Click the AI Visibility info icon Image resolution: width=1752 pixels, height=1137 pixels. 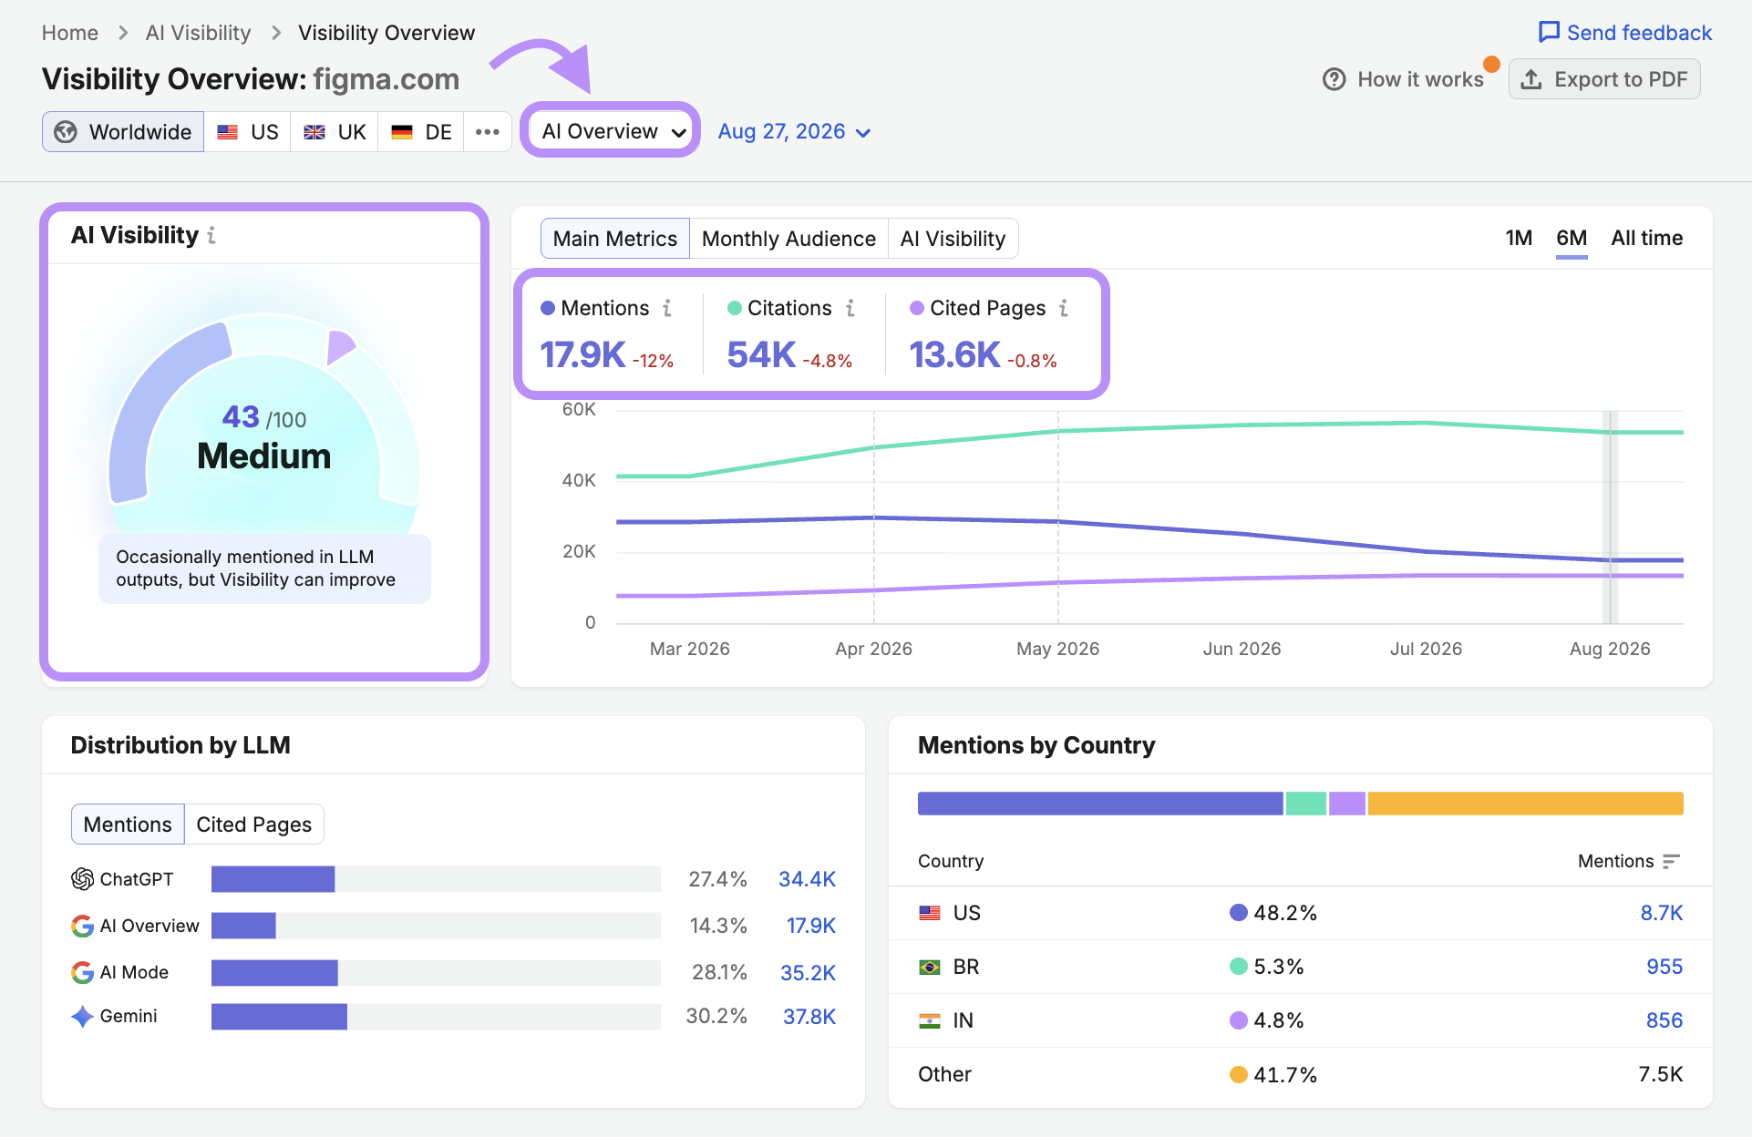(211, 235)
